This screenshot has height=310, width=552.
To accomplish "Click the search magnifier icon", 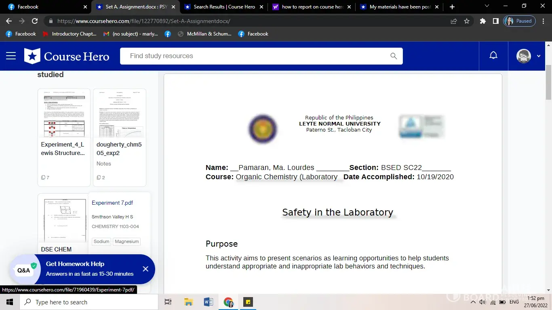I will point(393,56).
